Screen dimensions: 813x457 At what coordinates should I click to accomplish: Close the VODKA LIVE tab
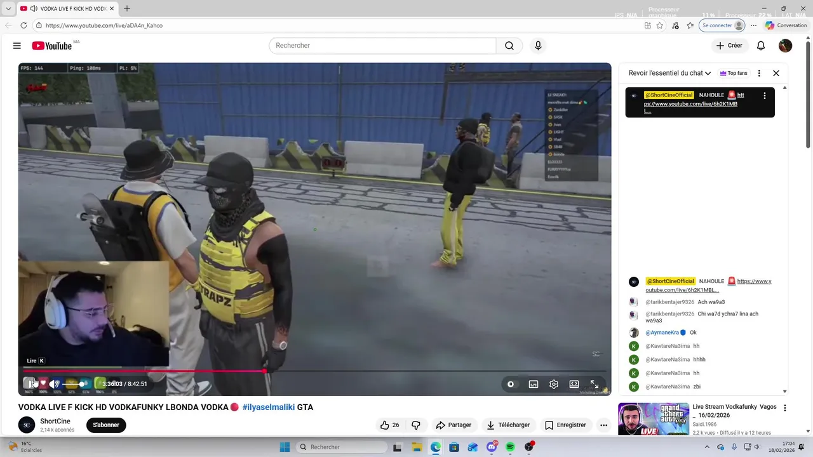(x=113, y=8)
